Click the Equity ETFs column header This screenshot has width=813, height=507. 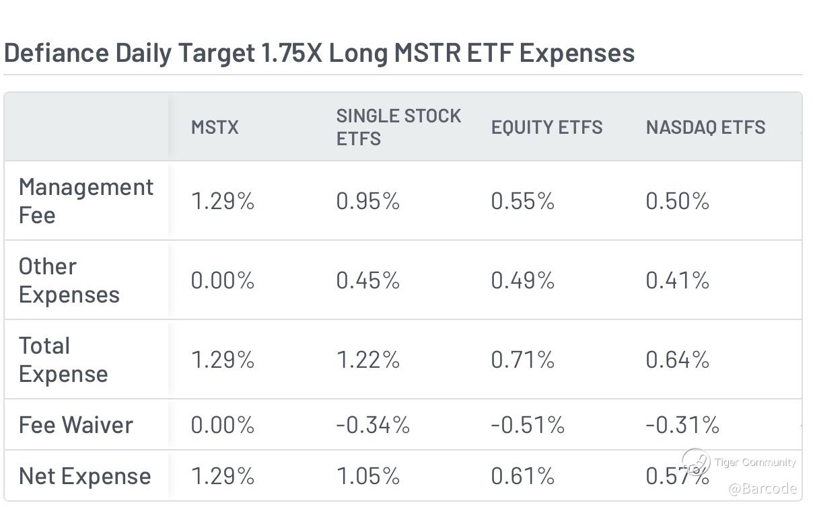tap(546, 127)
